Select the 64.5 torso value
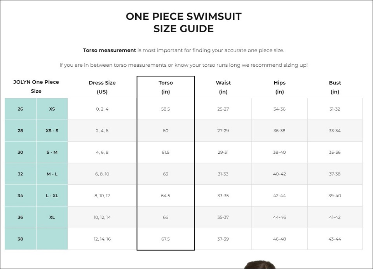Screen dimensions: 373x269 (x=166, y=196)
